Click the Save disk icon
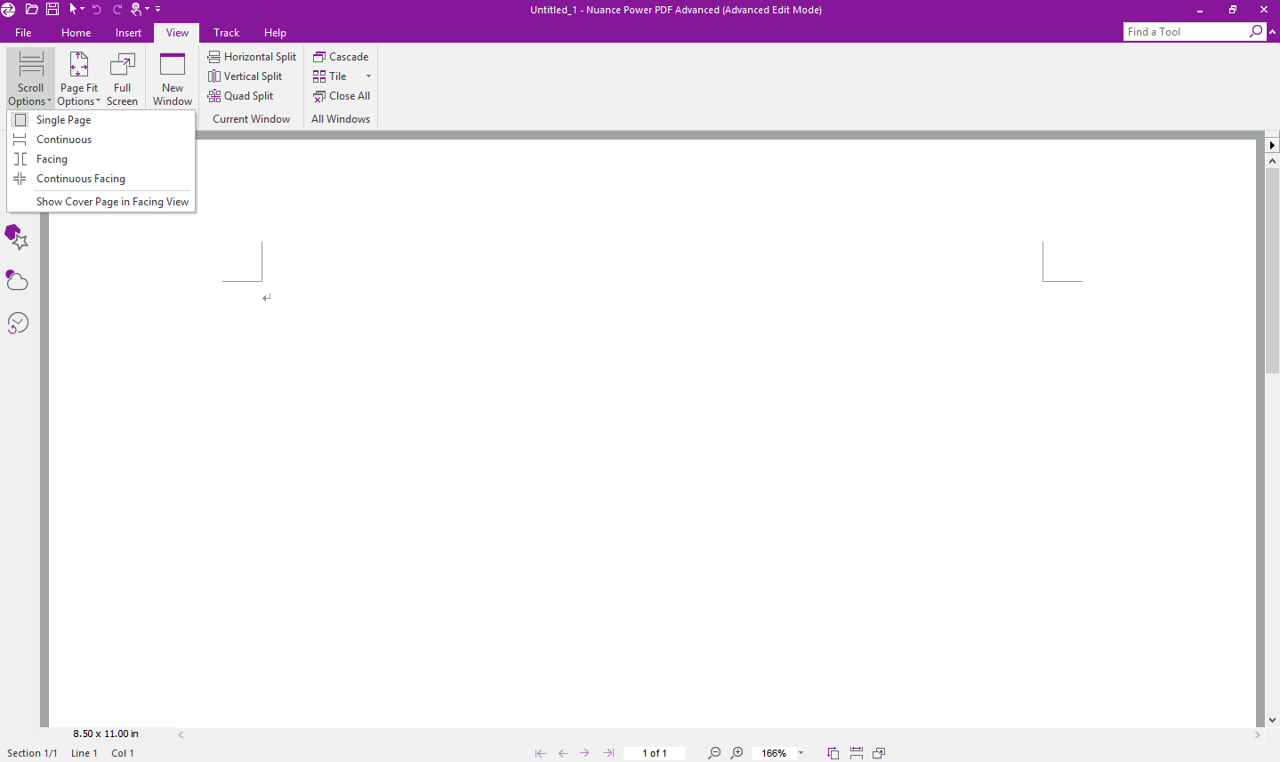Viewport: 1280px width, 762px height. click(52, 9)
